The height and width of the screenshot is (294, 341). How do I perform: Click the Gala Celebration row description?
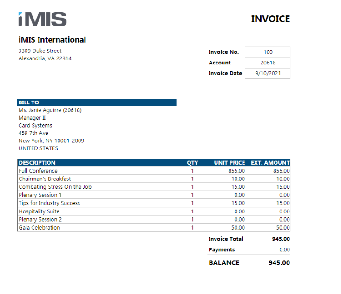(x=39, y=227)
